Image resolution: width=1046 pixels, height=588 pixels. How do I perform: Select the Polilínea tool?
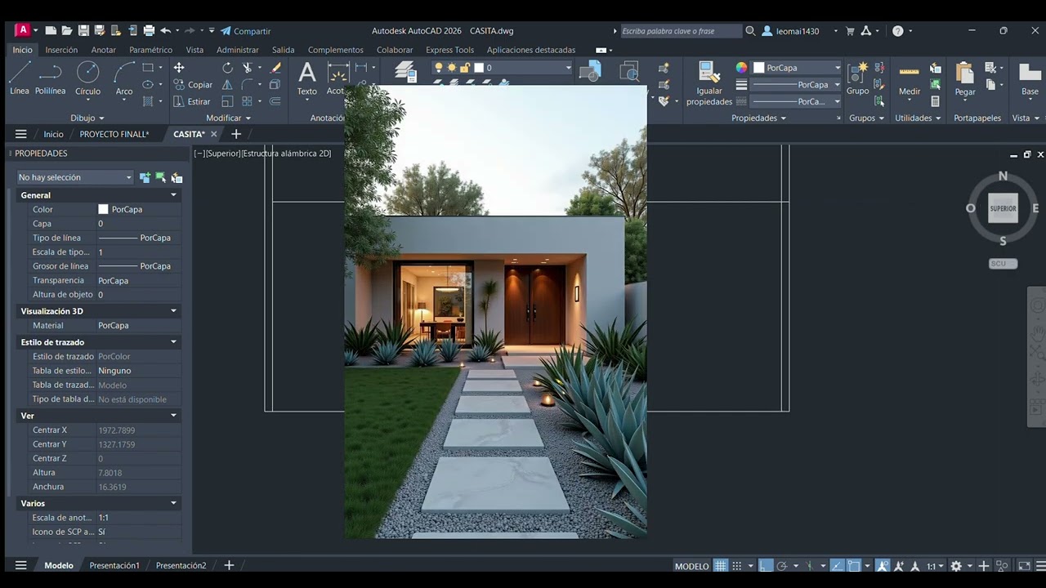click(x=50, y=79)
